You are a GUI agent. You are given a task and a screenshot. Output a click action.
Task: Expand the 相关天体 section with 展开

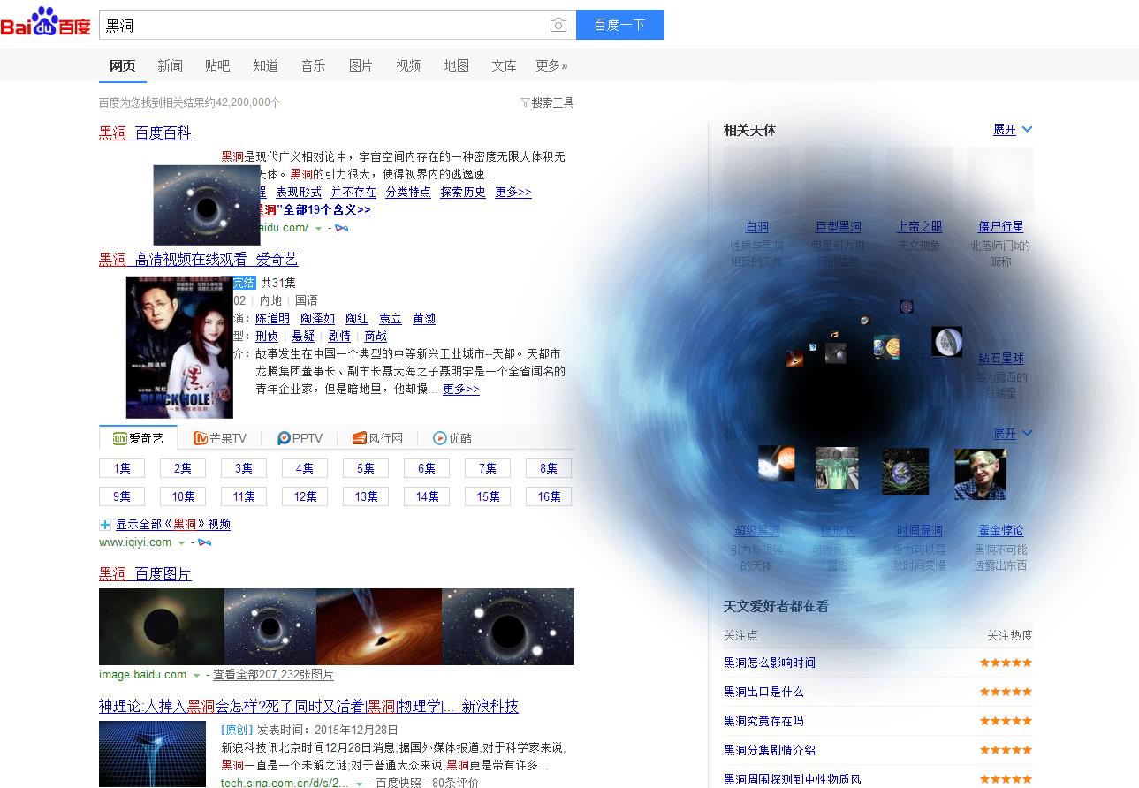pos(1013,130)
